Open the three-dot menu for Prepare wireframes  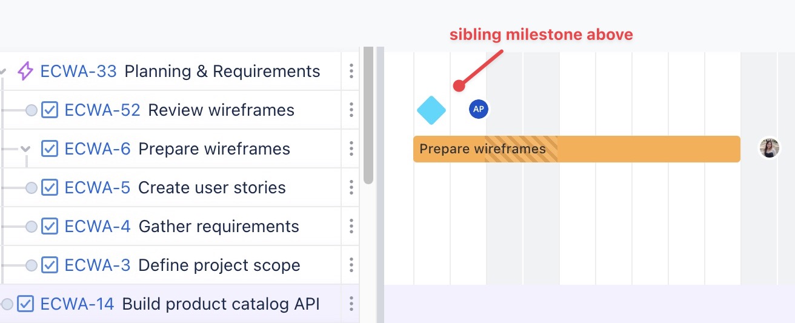click(x=351, y=148)
